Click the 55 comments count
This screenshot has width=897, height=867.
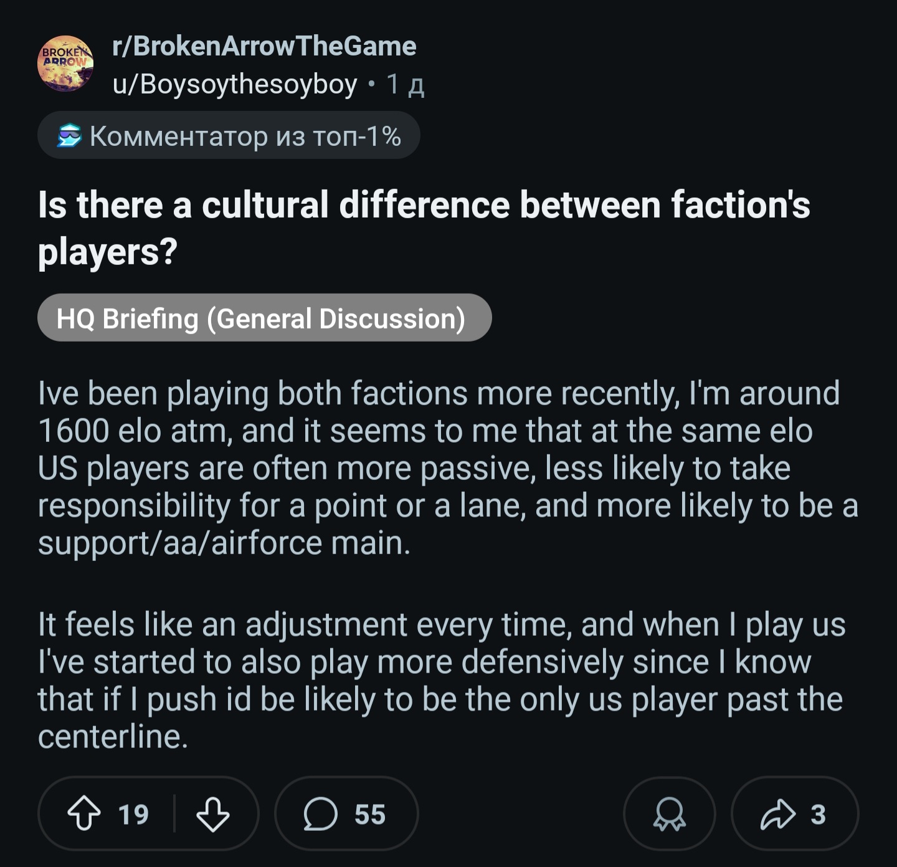click(x=370, y=815)
